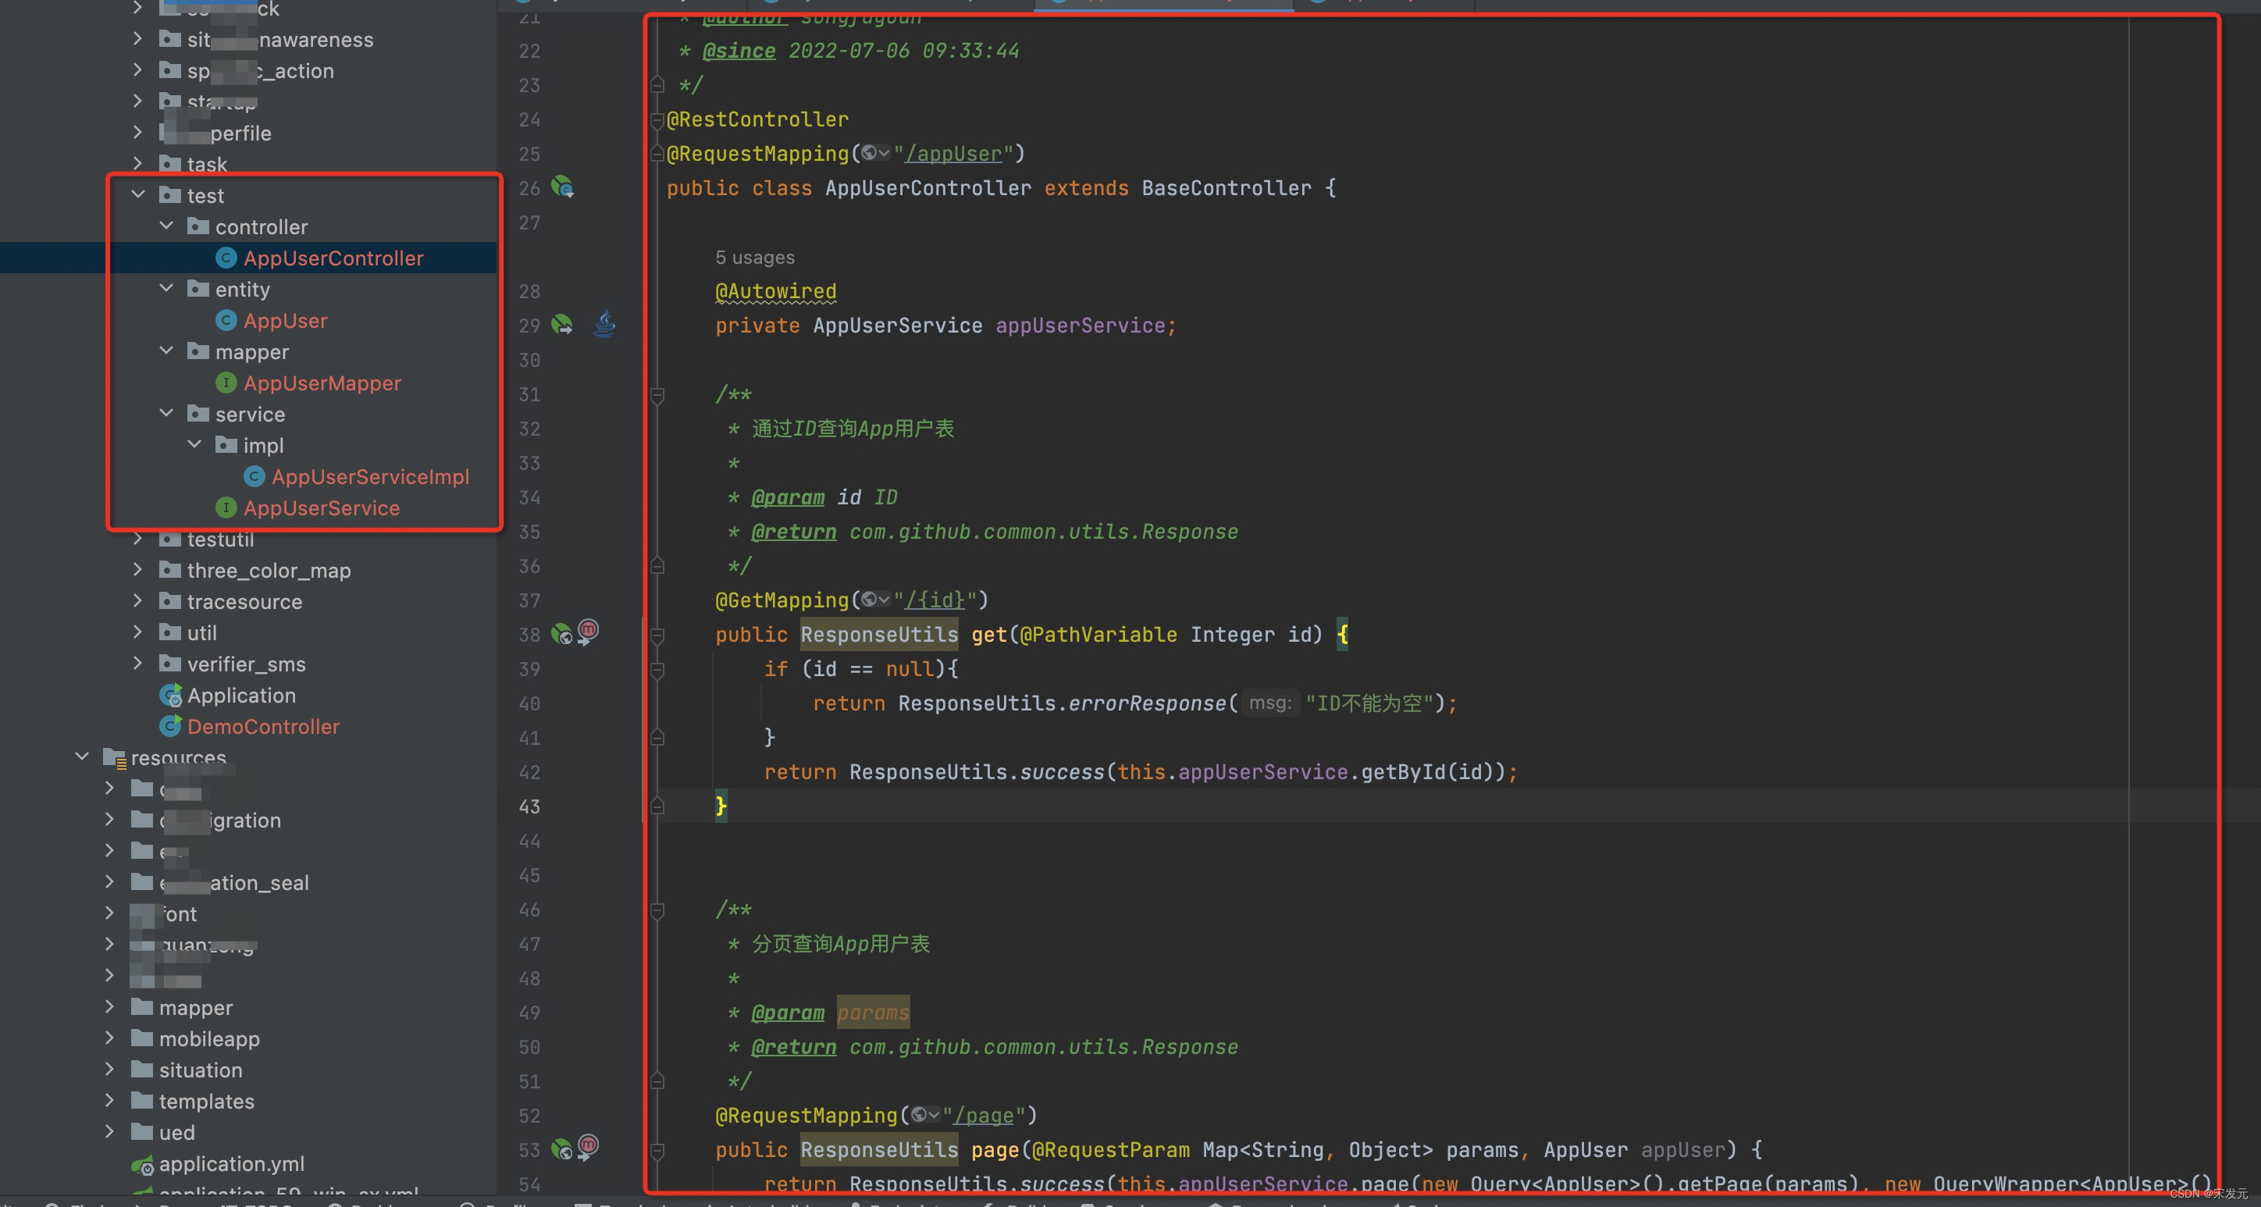The height and width of the screenshot is (1207, 2261).
Task: Expand the util package
Action: (138, 631)
